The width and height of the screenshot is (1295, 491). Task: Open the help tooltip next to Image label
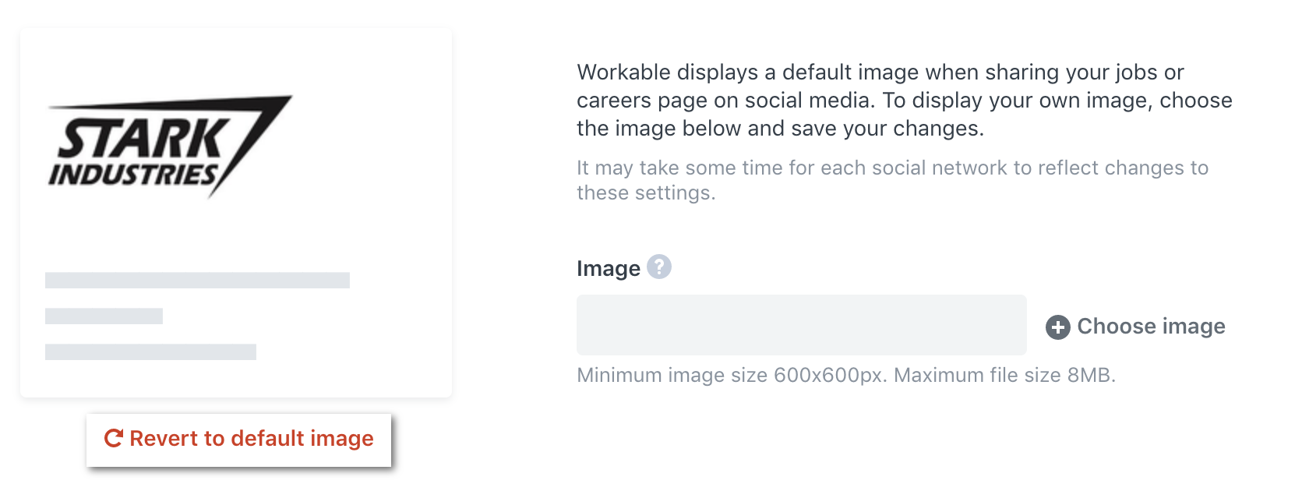(x=659, y=267)
